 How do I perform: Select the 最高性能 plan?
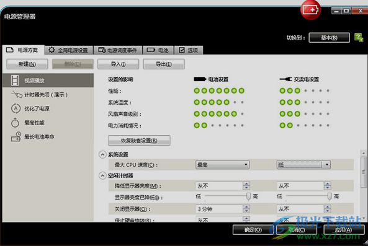(x=48, y=123)
